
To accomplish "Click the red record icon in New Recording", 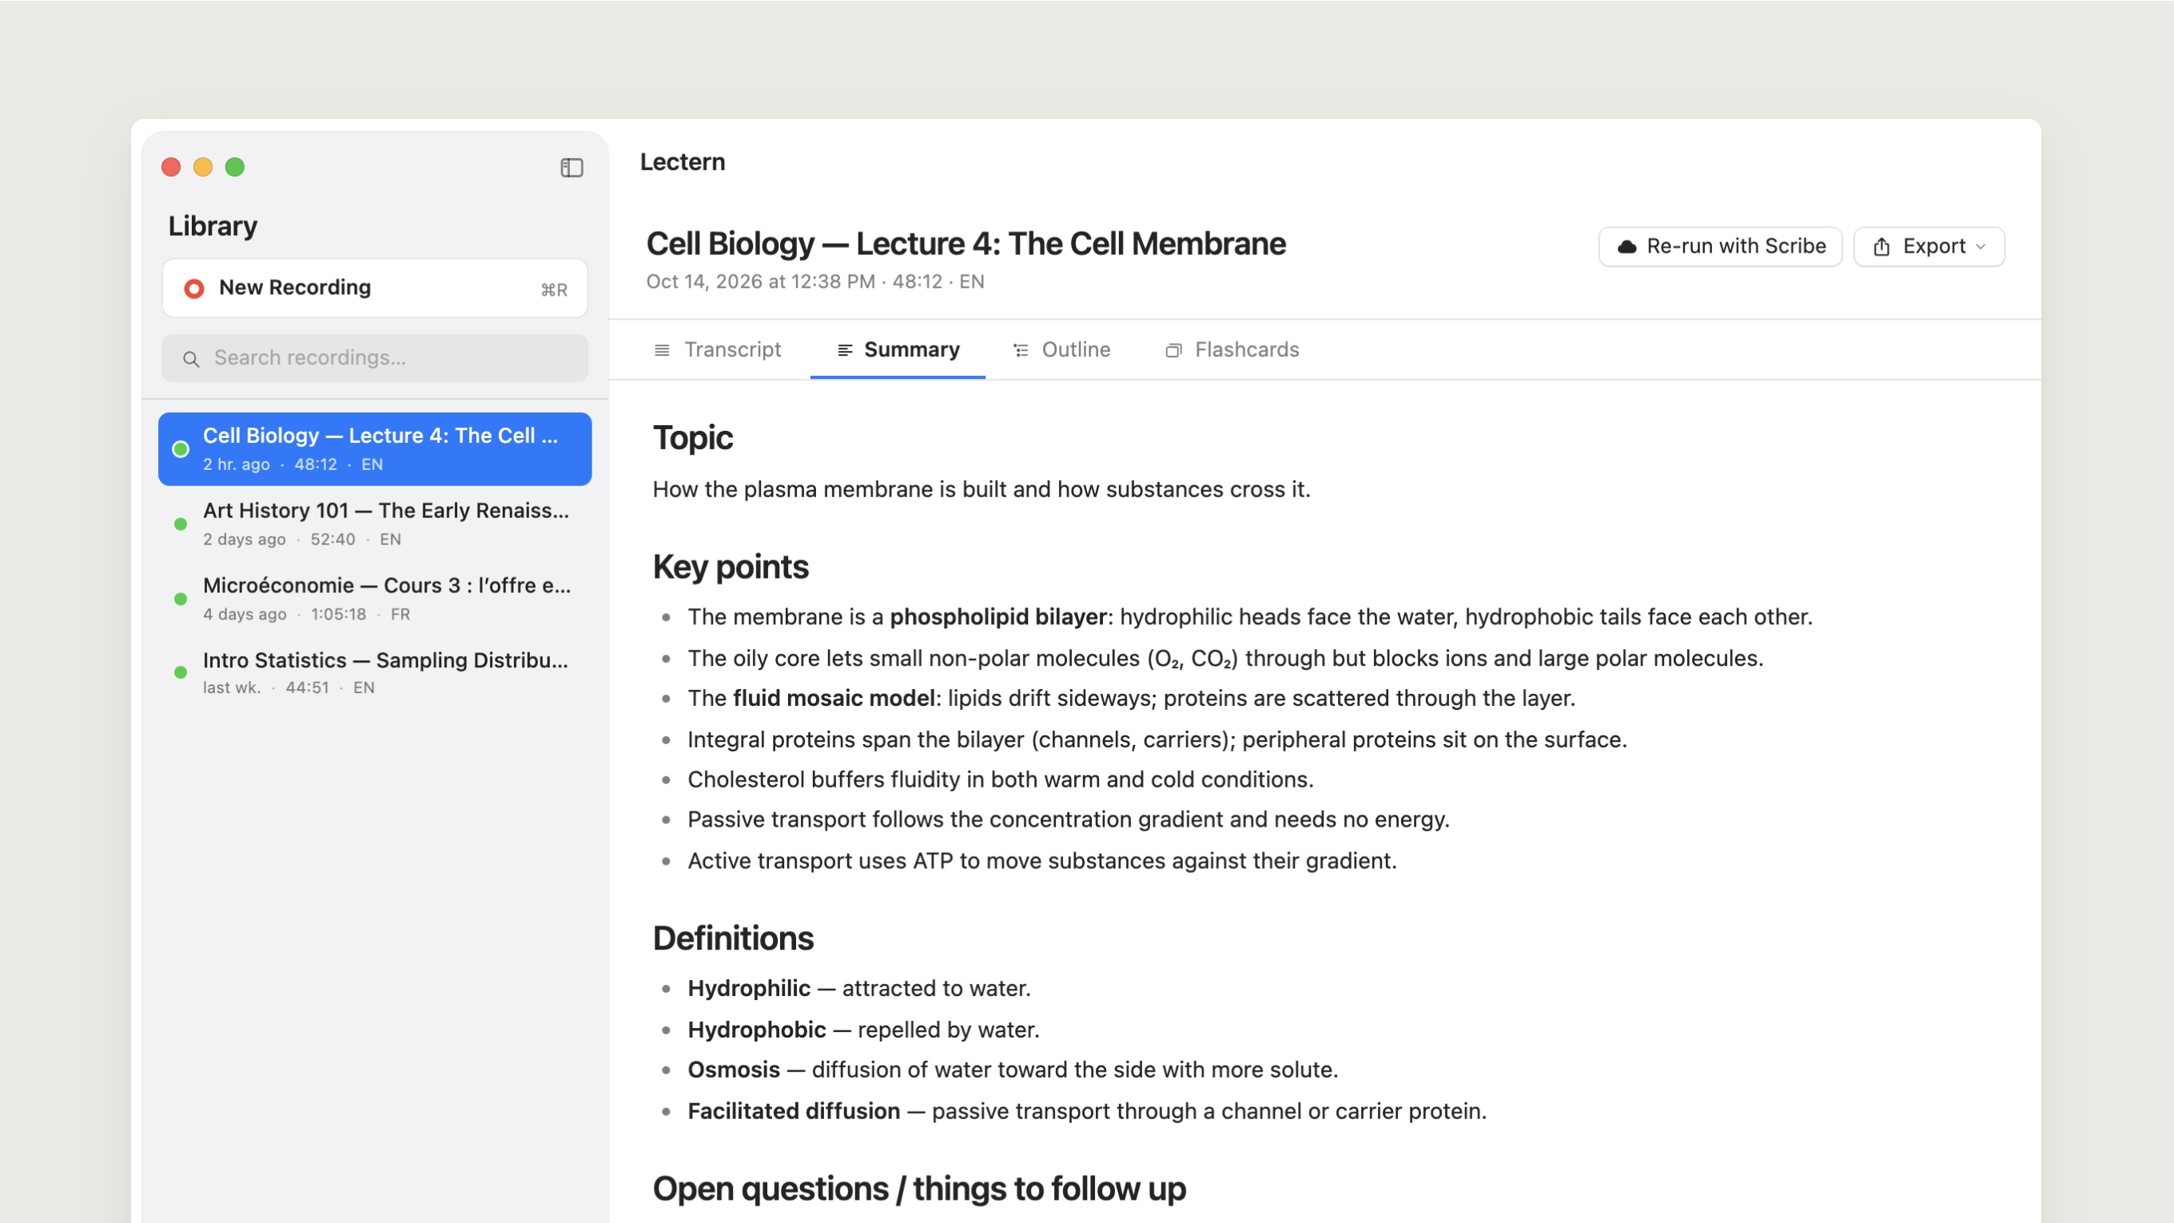I will (194, 289).
